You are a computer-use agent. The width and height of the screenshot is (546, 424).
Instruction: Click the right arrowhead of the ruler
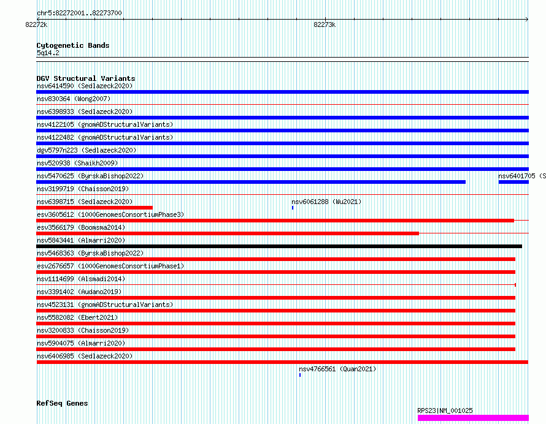[527, 19]
